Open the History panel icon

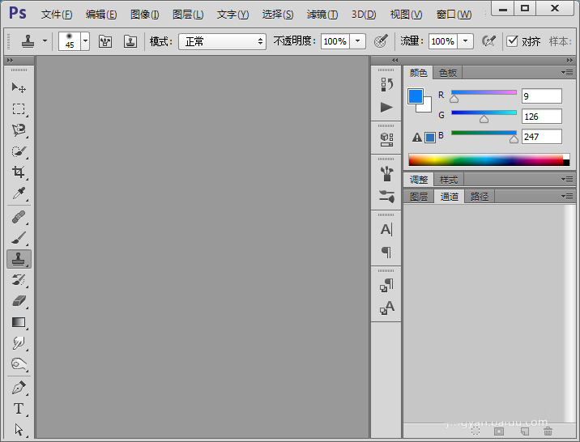click(x=386, y=84)
